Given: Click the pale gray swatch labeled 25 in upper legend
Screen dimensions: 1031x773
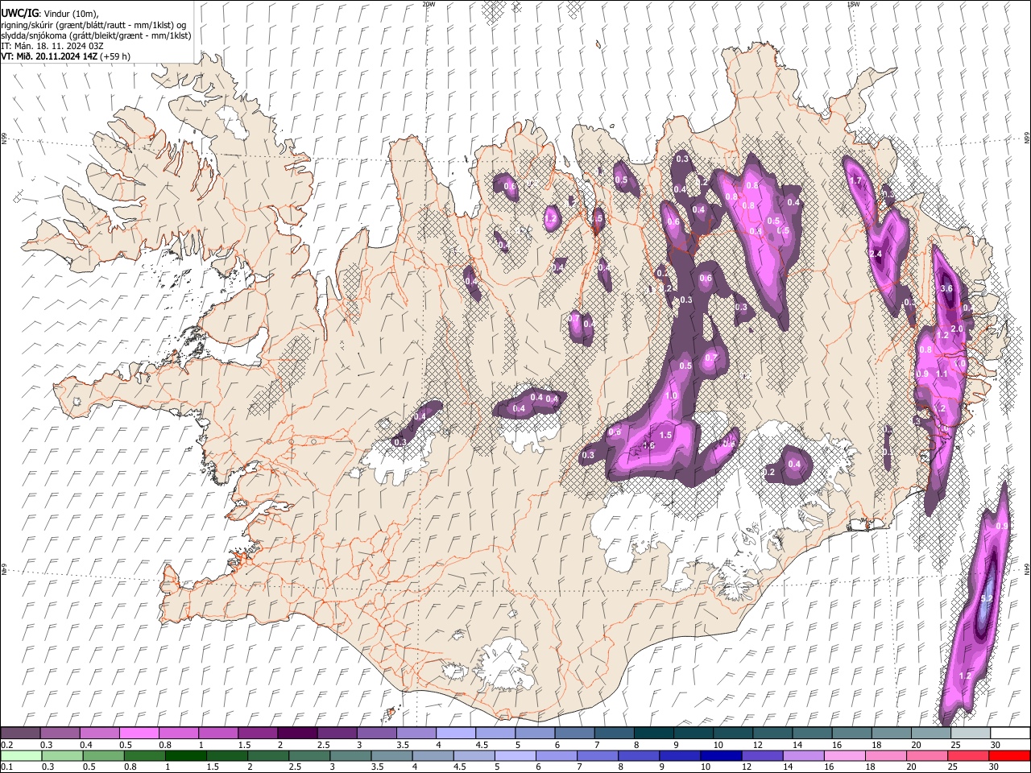Looking at the screenshot, I should pyautogui.click(x=970, y=734).
